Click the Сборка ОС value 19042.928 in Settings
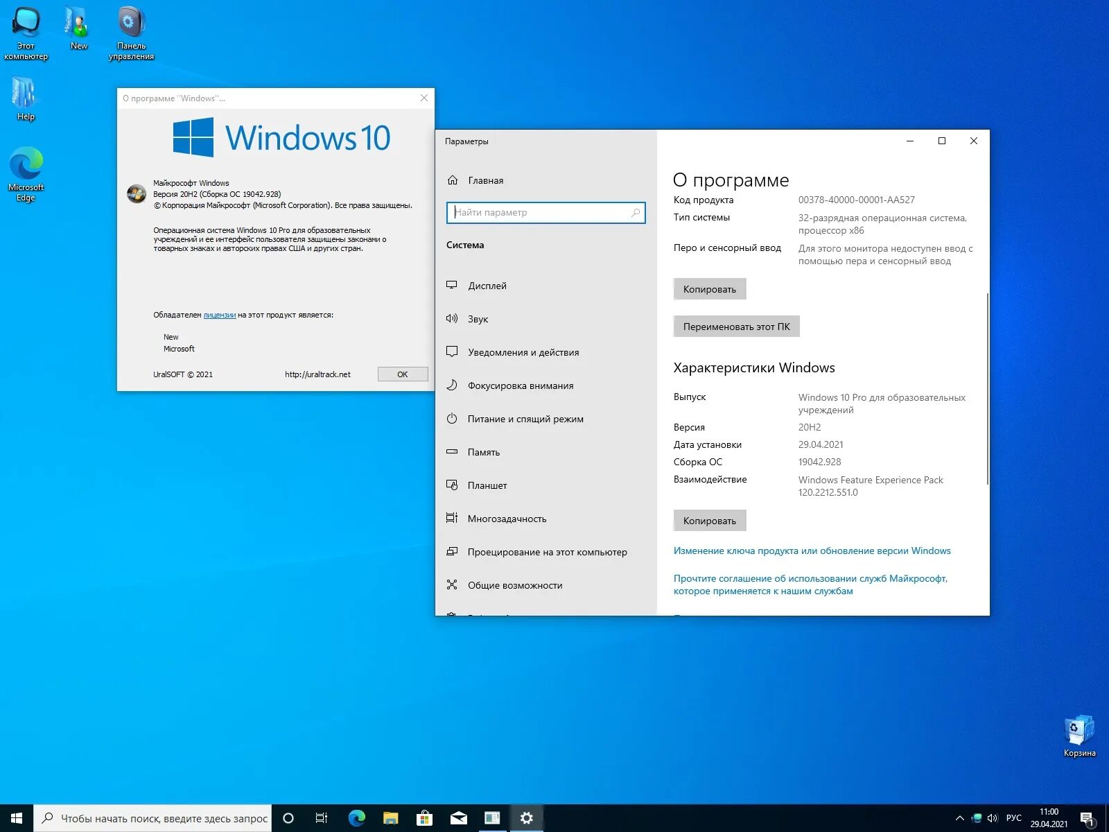Viewport: 1109px width, 832px height. (x=820, y=462)
